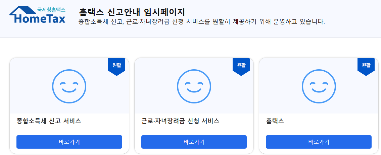Click the smiley icon on 홈택스 card
Image resolution: width=381 pixels, height=155 pixels.
(319, 86)
